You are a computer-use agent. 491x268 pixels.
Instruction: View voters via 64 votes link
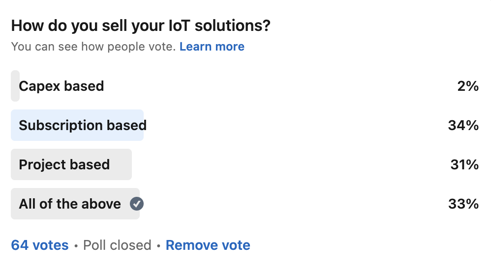pos(40,245)
